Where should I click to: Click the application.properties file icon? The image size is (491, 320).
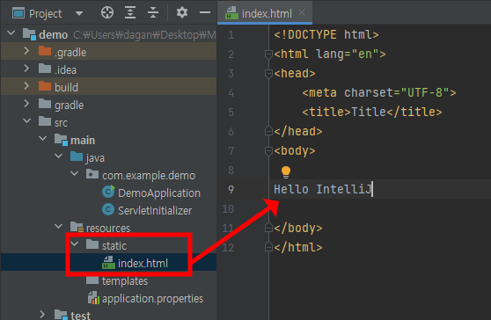(x=93, y=297)
